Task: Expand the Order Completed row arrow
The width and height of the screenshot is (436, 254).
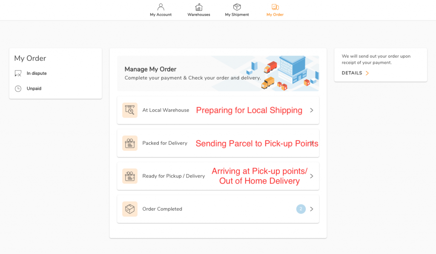Action: click(312, 209)
